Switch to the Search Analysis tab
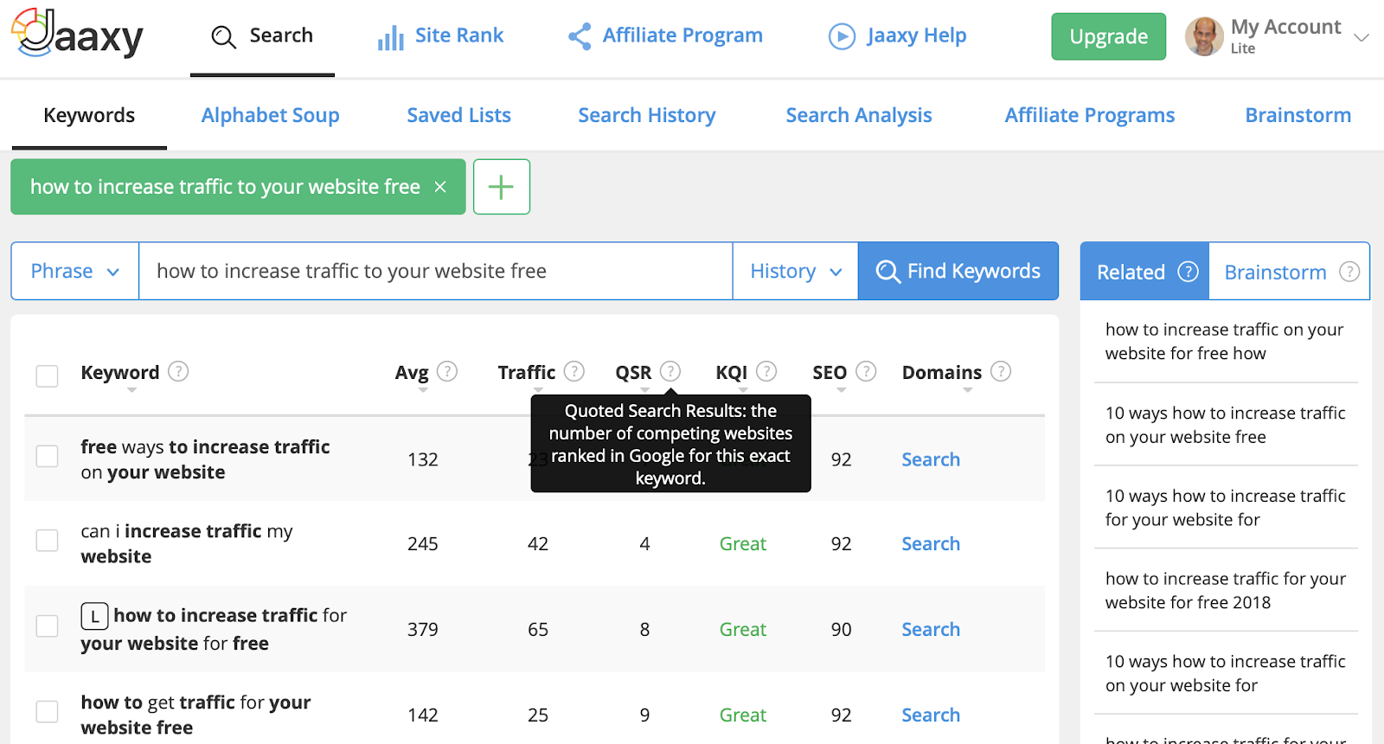1384x744 pixels. coord(859,115)
